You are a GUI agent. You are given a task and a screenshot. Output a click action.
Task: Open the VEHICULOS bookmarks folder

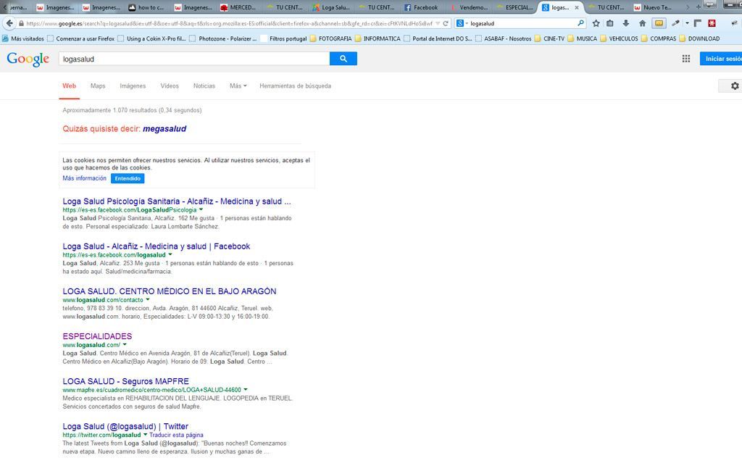(x=619, y=39)
